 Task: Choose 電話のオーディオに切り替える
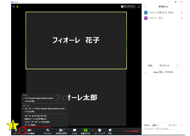(36, 119)
